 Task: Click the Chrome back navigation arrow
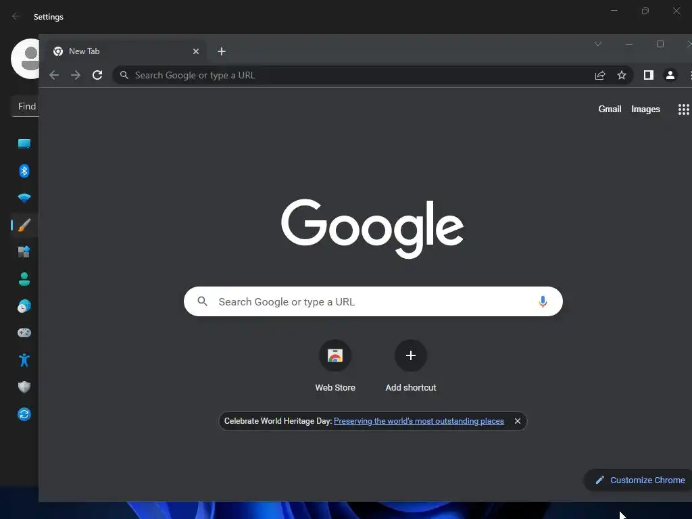tap(54, 76)
